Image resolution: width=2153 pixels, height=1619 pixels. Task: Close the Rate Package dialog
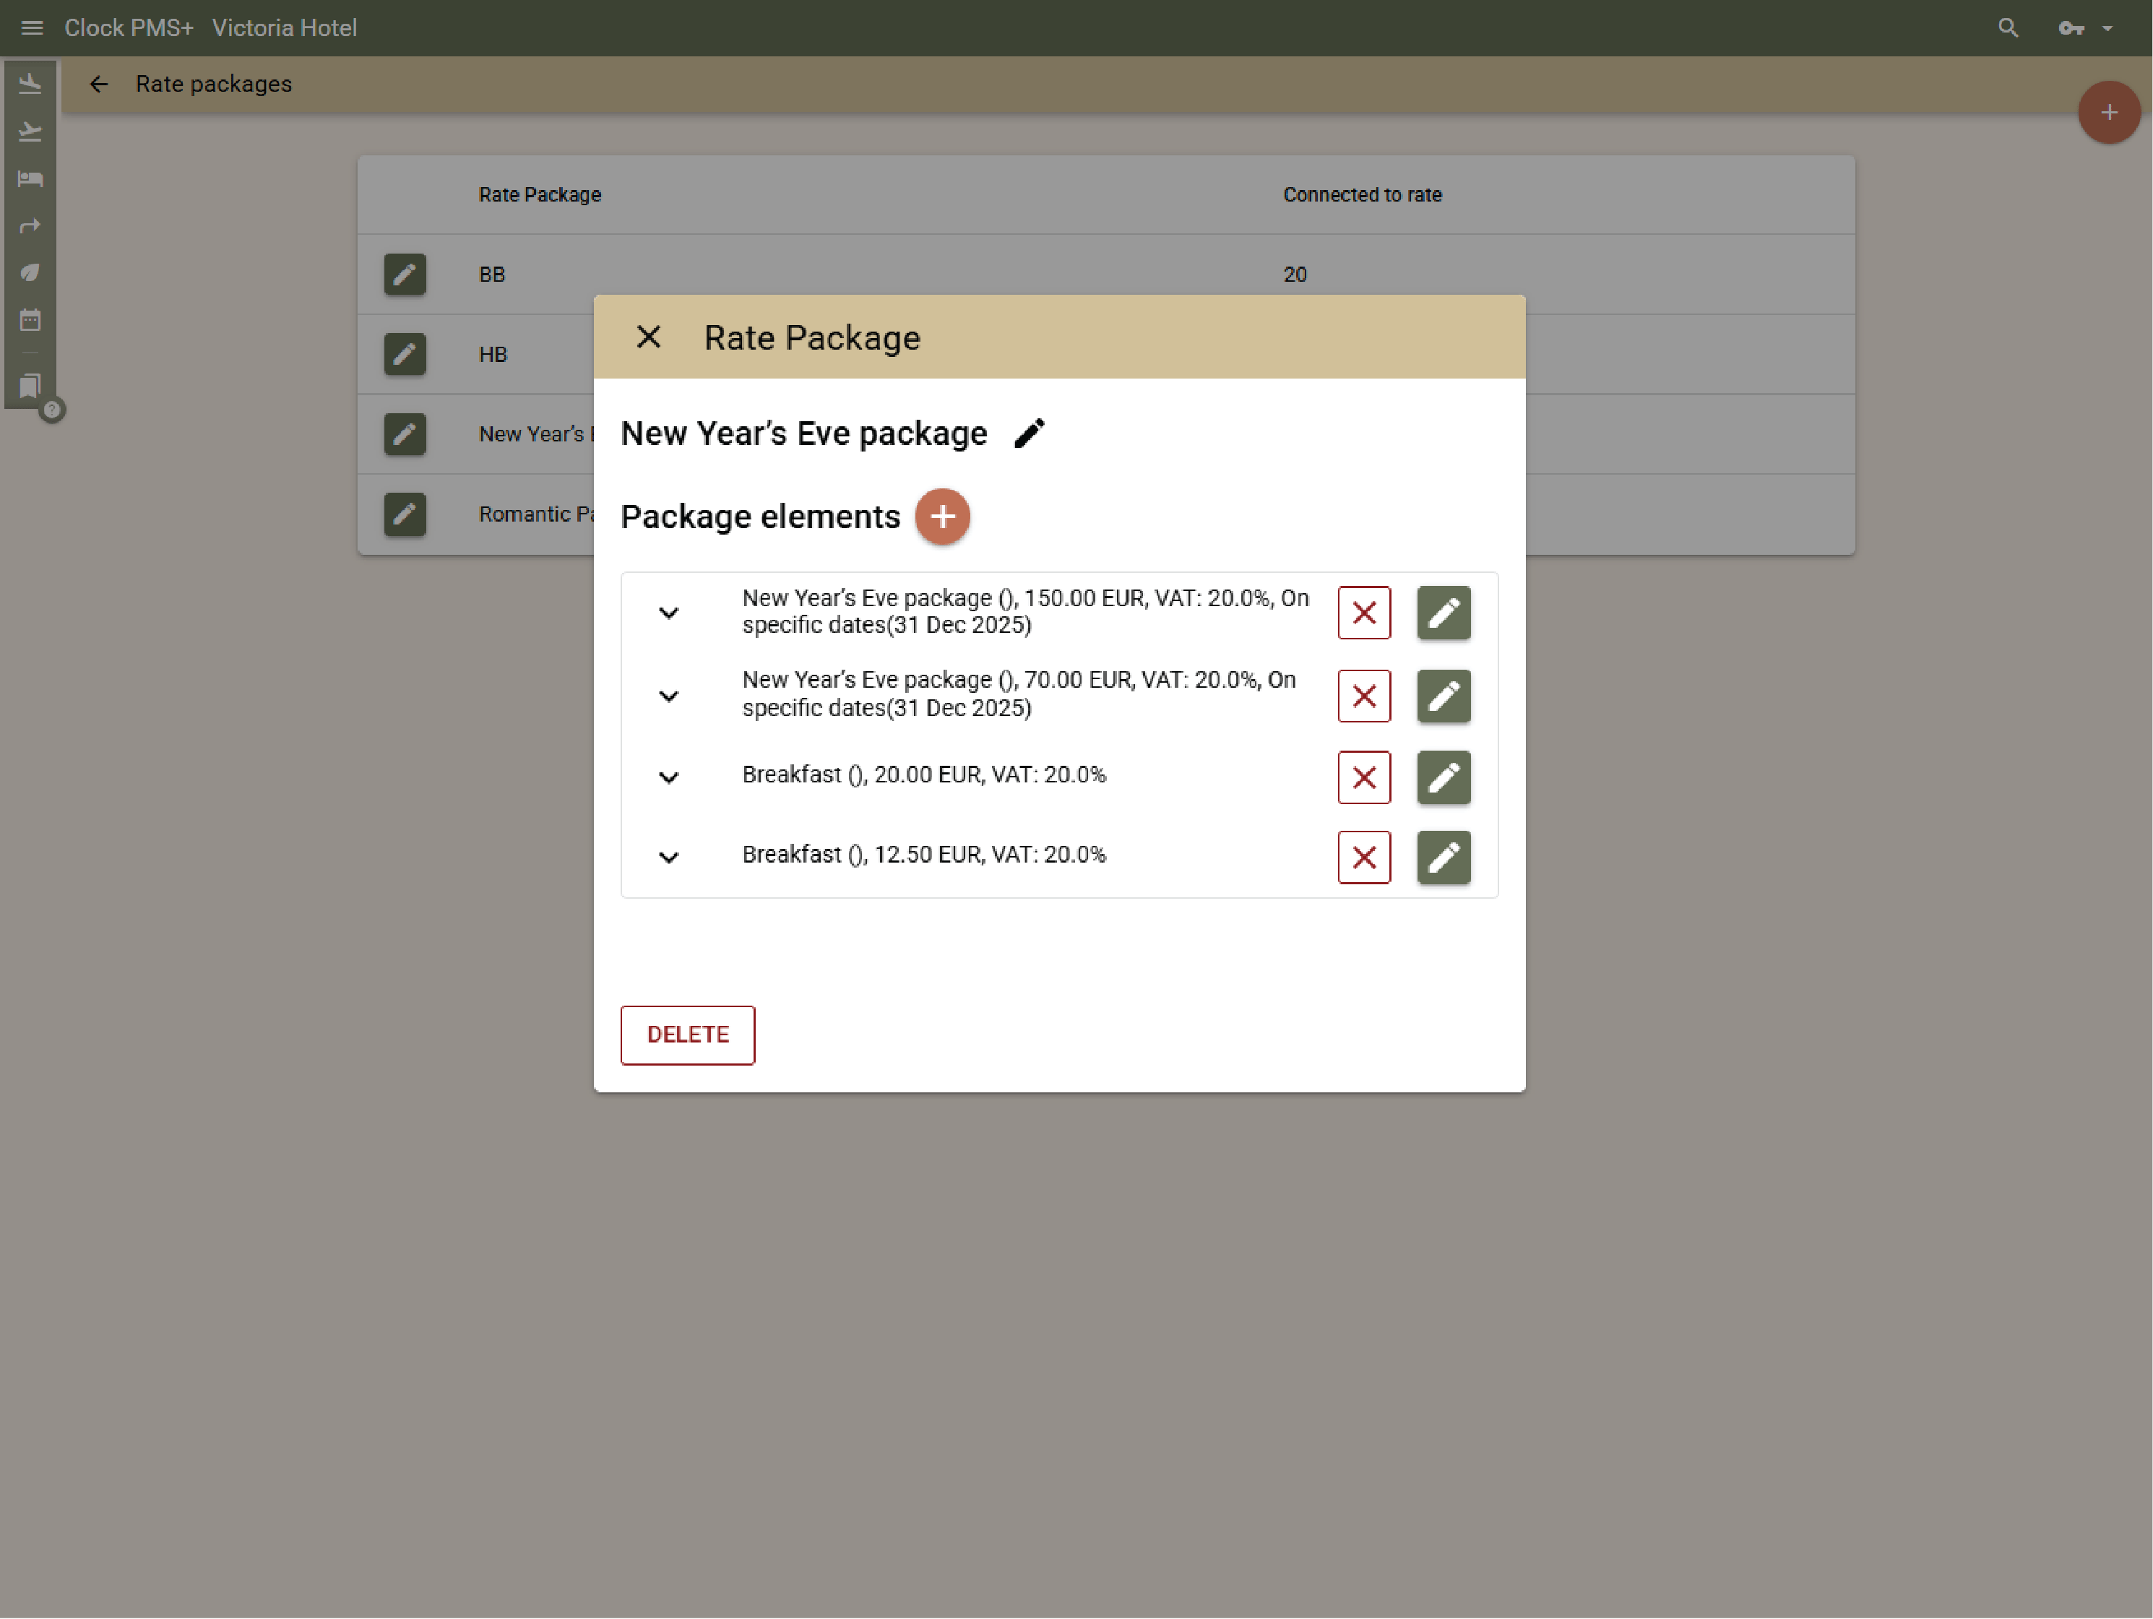648,337
